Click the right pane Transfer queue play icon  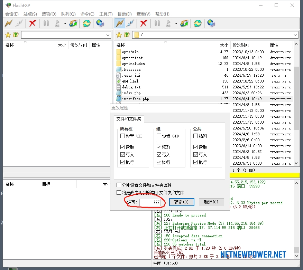coord(168,23)
